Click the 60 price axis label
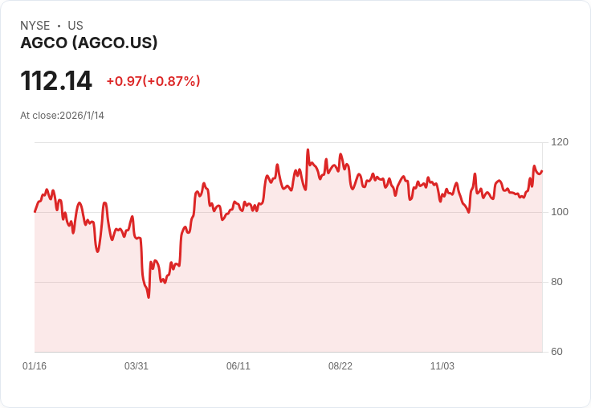 coord(556,352)
